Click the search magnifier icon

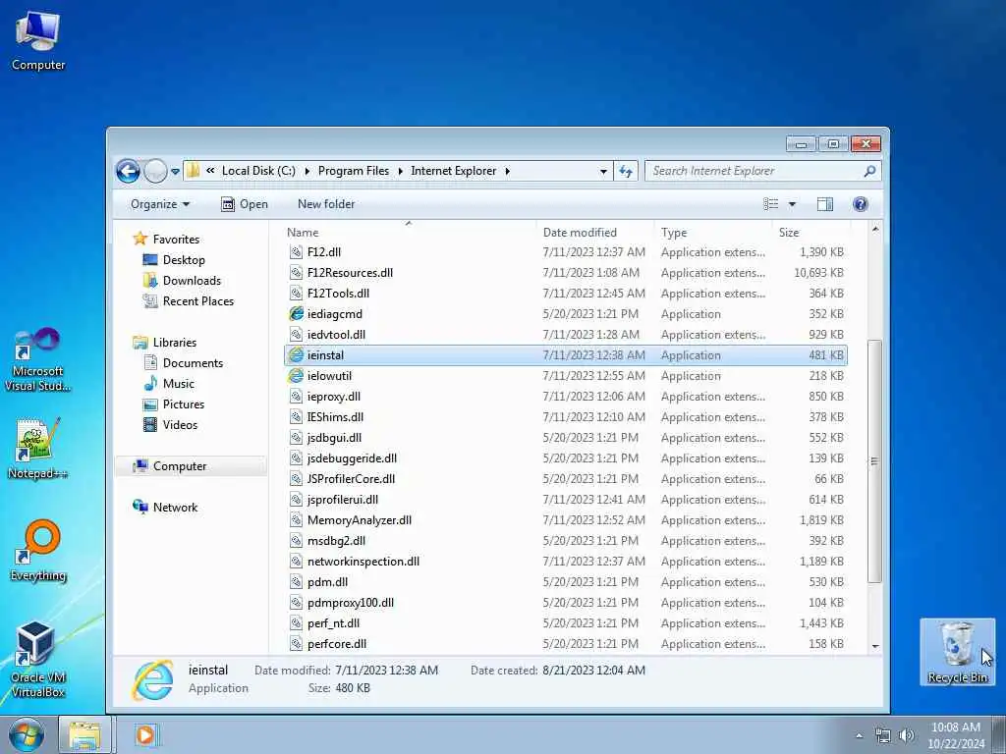[x=869, y=171]
